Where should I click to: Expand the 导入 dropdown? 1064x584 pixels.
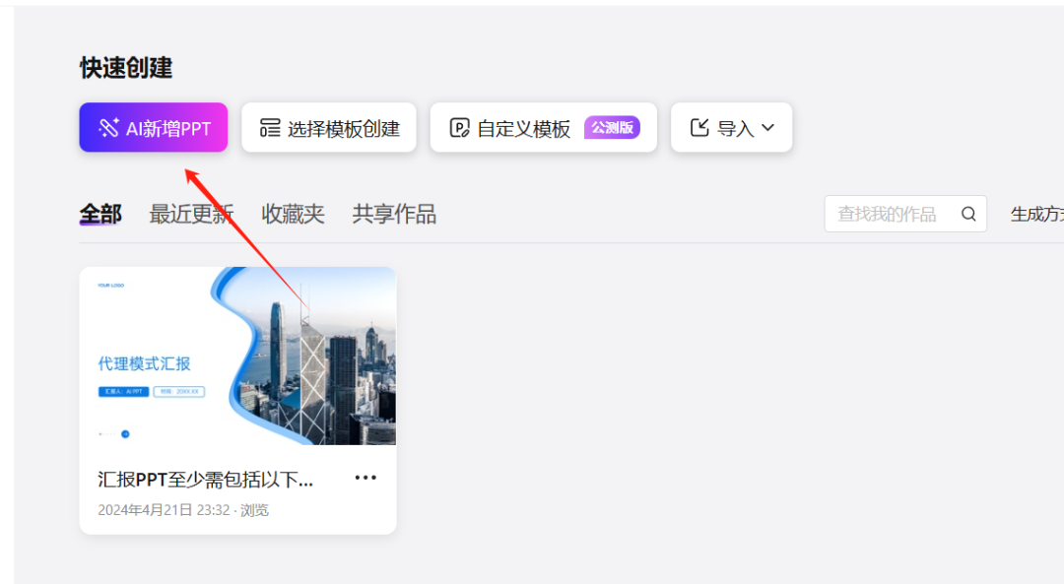(731, 127)
